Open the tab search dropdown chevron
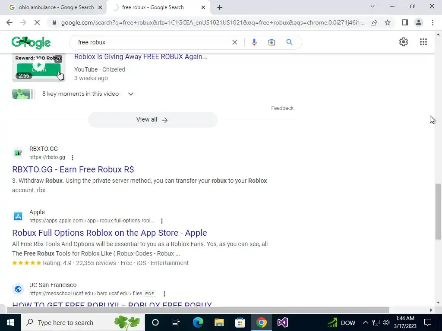442x331 pixels. 373,6
